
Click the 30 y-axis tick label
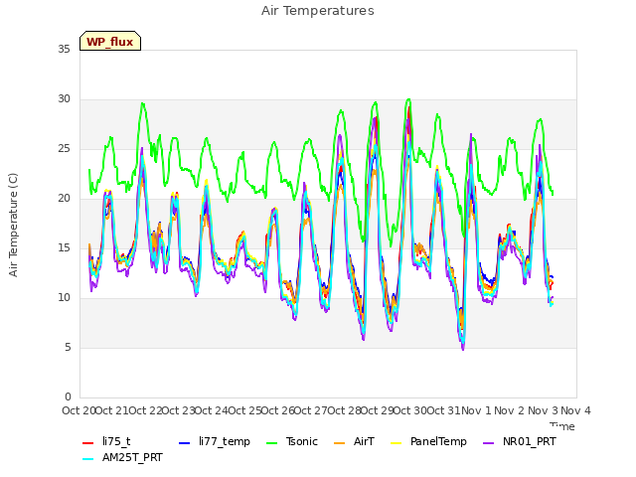click(x=64, y=99)
